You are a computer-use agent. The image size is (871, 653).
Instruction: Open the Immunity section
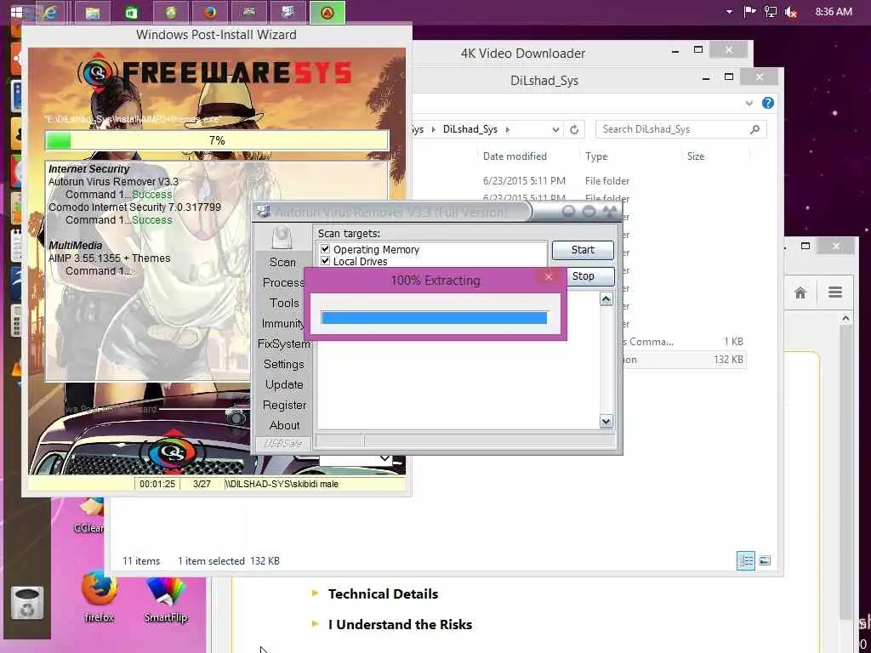[x=282, y=323]
